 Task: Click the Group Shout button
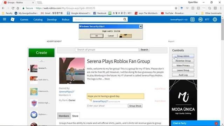tap(135, 106)
